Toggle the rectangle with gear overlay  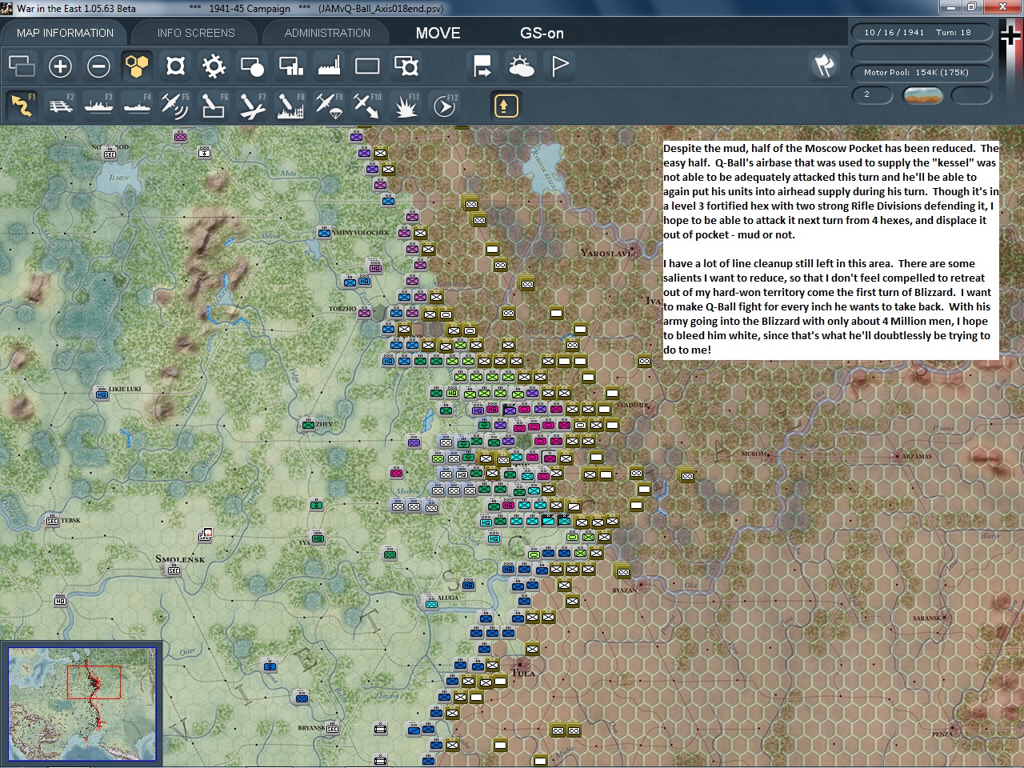[x=406, y=66]
